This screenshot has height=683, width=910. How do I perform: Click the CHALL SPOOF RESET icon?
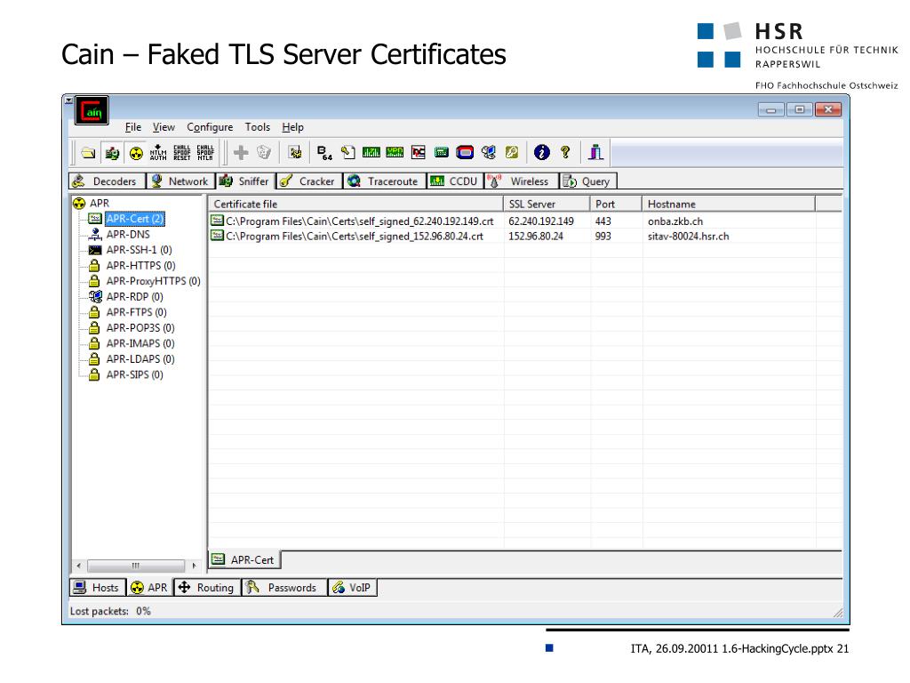[181, 153]
